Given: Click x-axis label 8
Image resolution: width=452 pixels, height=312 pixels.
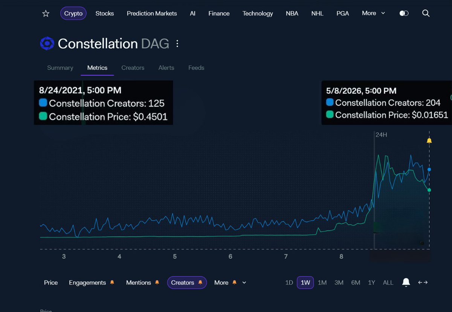Looking at the screenshot, I should click(x=341, y=257).
